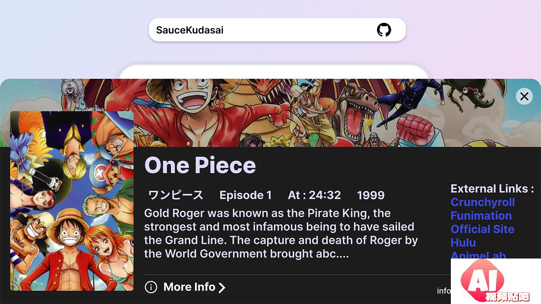Expand the More Info chevron arrow
Viewport: 541px width, 304px height.
pyautogui.click(x=222, y=287)
